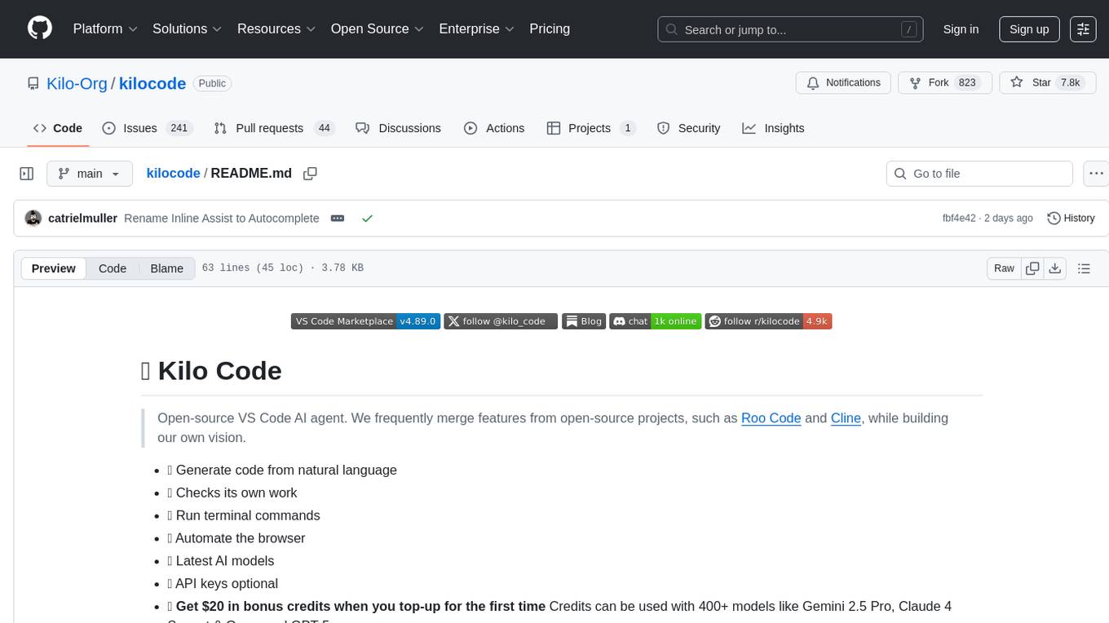
Task: Open the Rename Inline Assist commit message
Action: coord(222,219)
